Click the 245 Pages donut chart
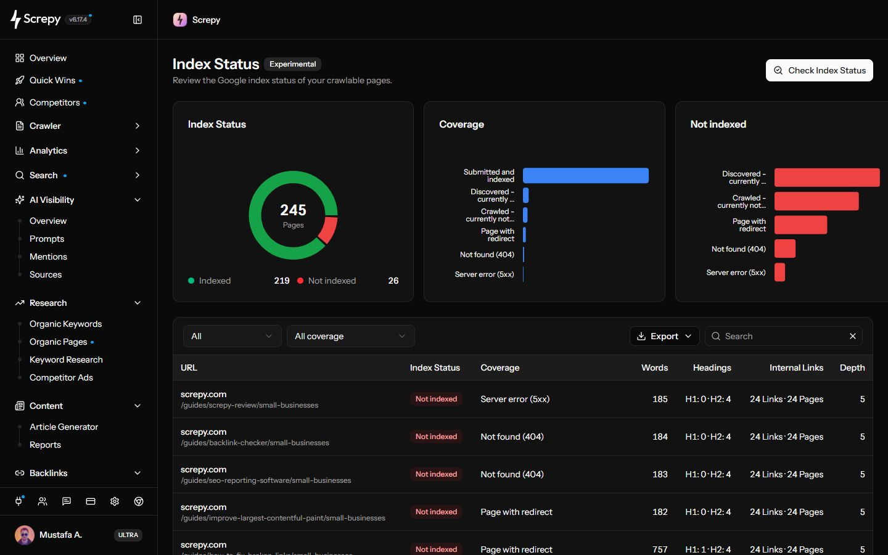This screenshot has width=888, height=555. (x=293, y=215)
